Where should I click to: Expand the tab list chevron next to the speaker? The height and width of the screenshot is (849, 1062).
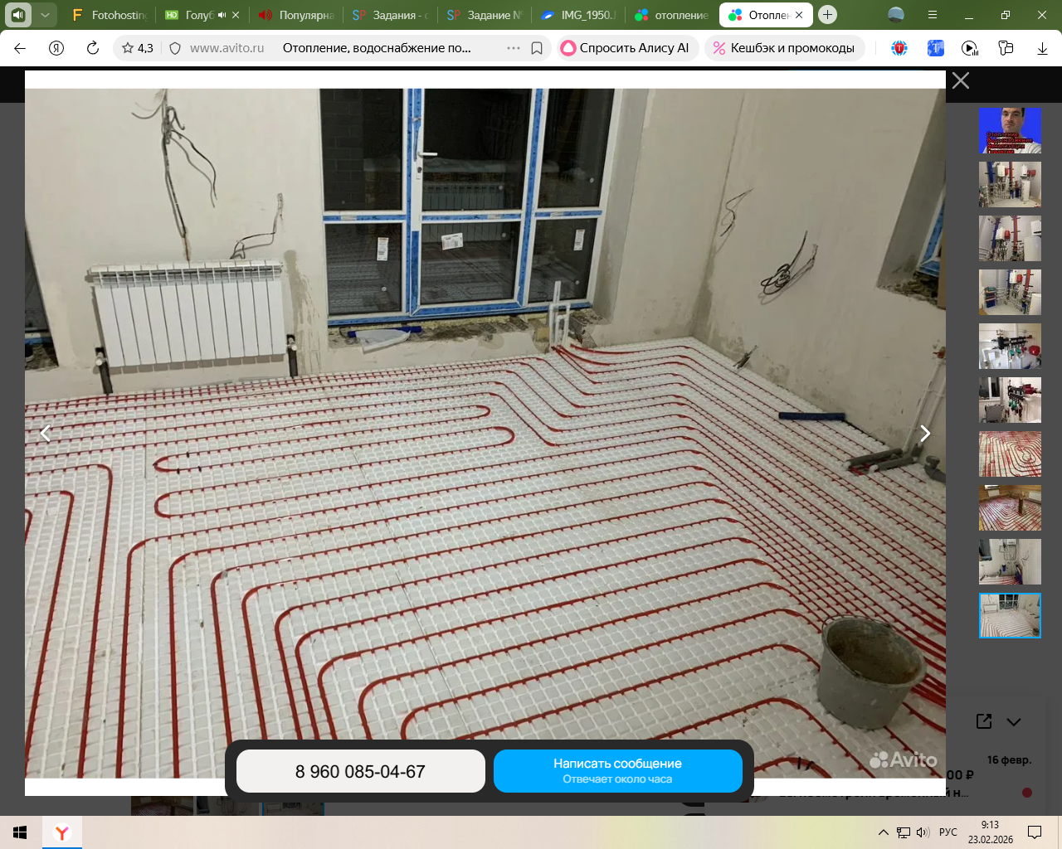coord(45,15)
